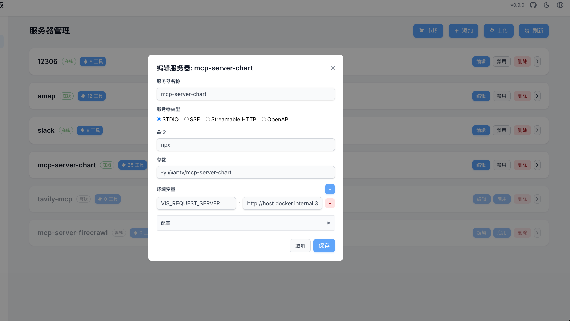
Task: Delete the mcp-server-firecrawl server
Action: (522, 233)
